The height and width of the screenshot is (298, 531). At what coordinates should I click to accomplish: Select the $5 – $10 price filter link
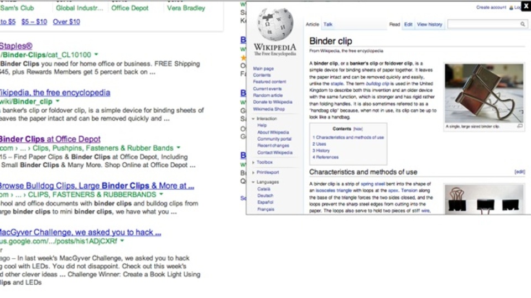click(34, 22)
